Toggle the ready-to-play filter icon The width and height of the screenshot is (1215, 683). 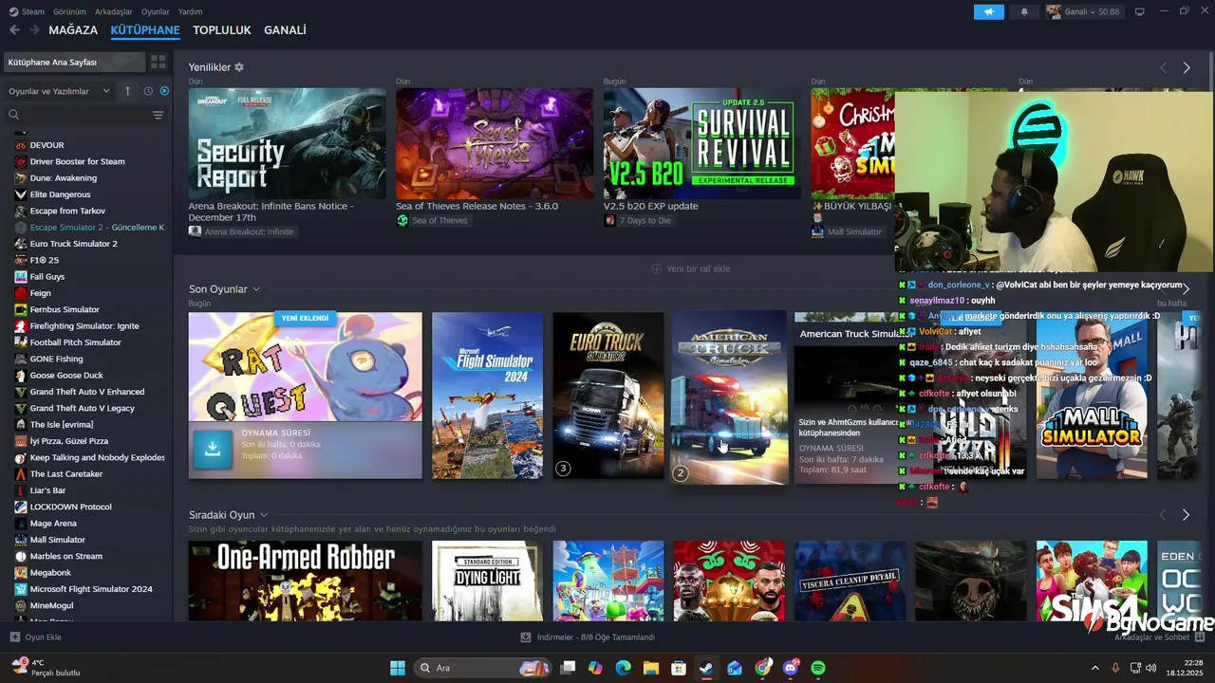point(164,91)
